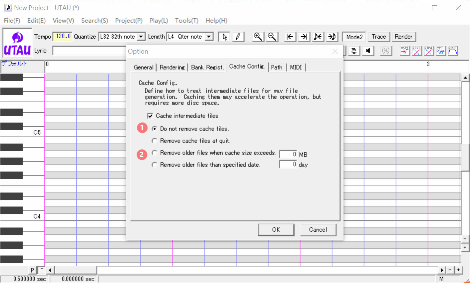Click the RESET envelope icon

(452, 51)
